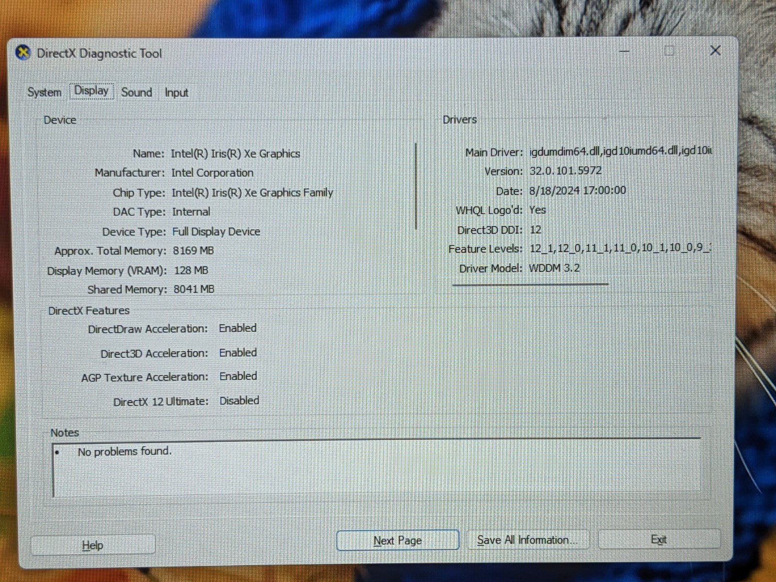The height and width of the screenshot is (582, 776).
Task: Go to the Input tab
Action: [x=176, y=93]
